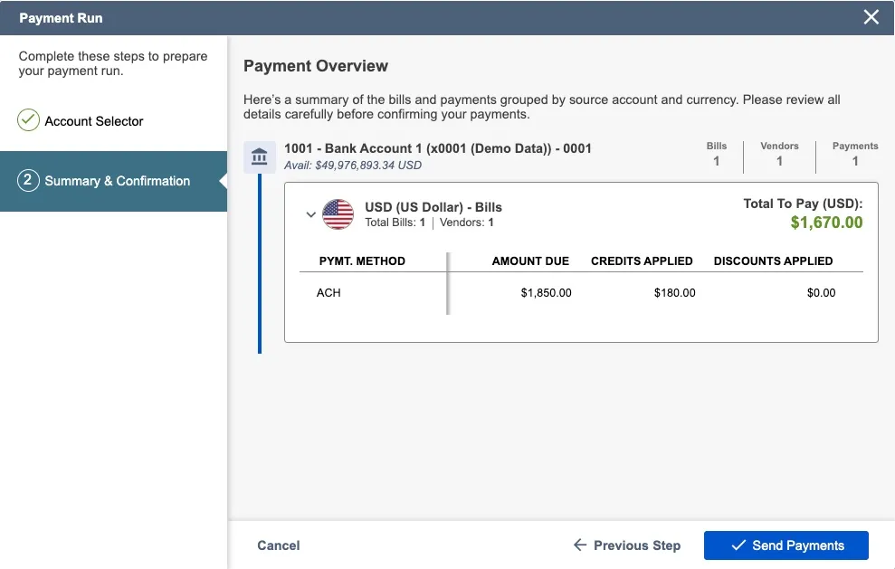This screenshot has height=569, width=895.
Task: Click the Bills count of 1
Action: click(717, 161)
